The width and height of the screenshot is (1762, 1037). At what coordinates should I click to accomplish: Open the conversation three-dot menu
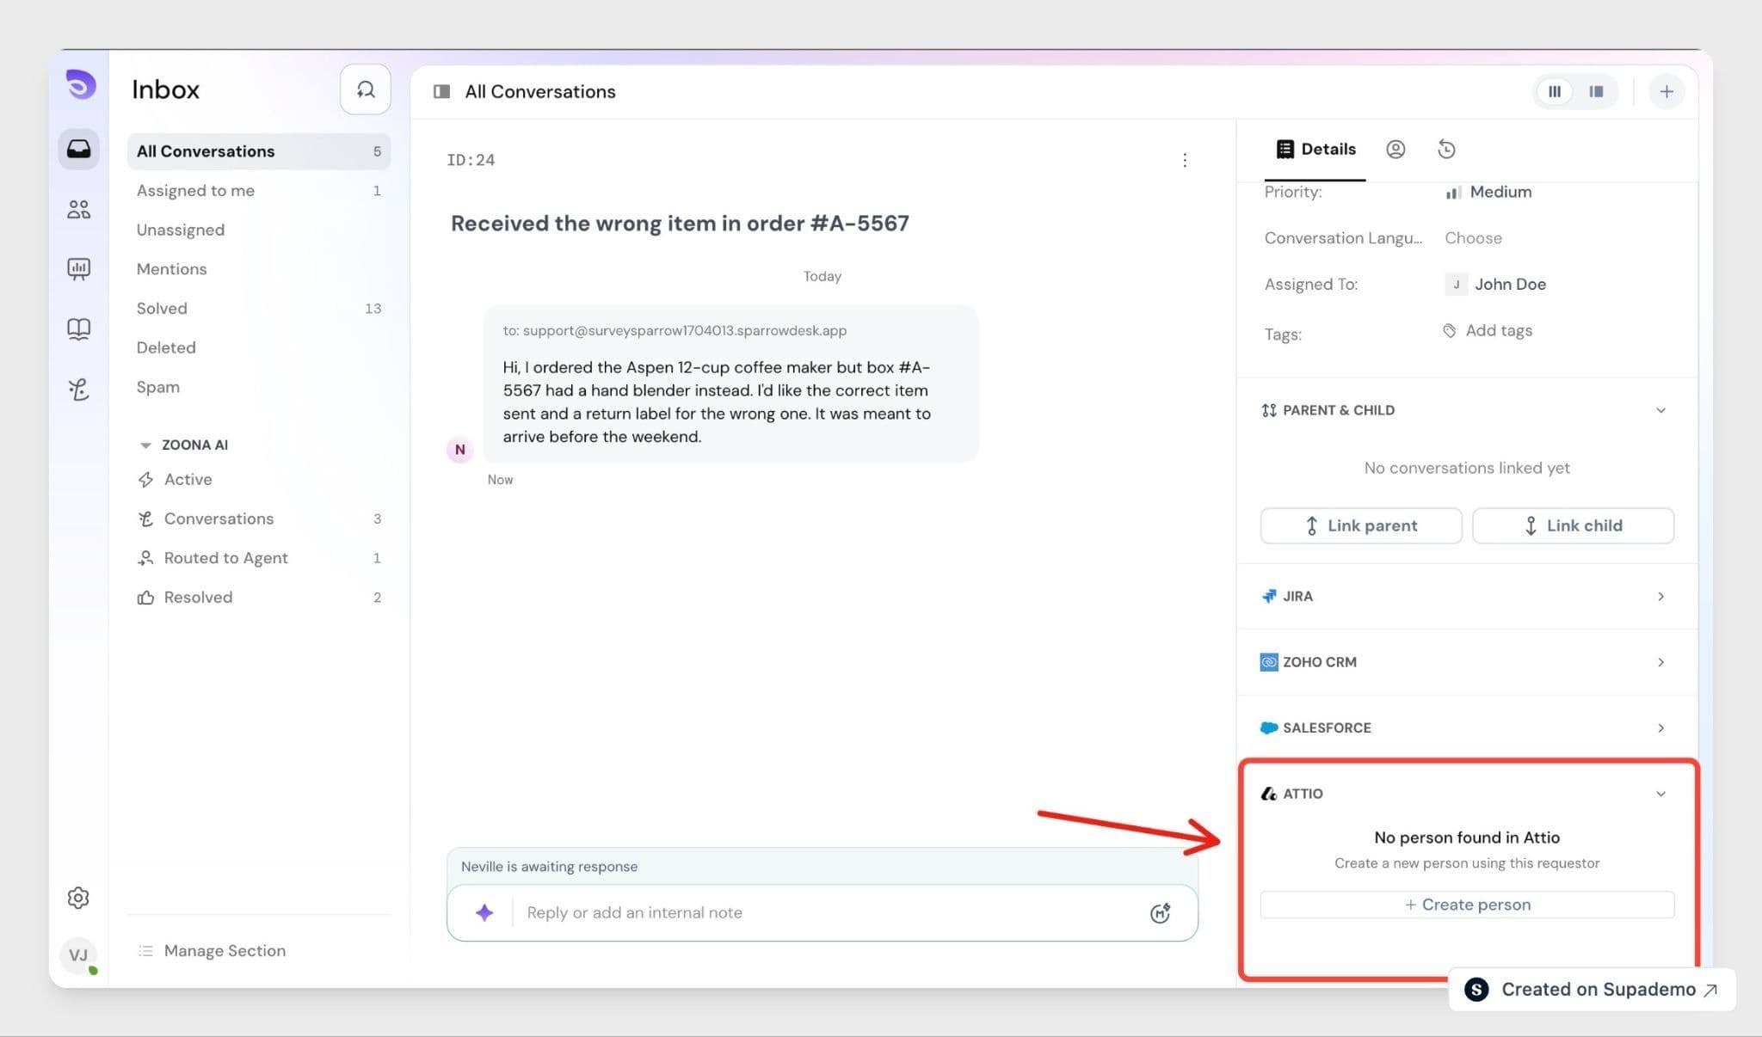point(1185,160)
